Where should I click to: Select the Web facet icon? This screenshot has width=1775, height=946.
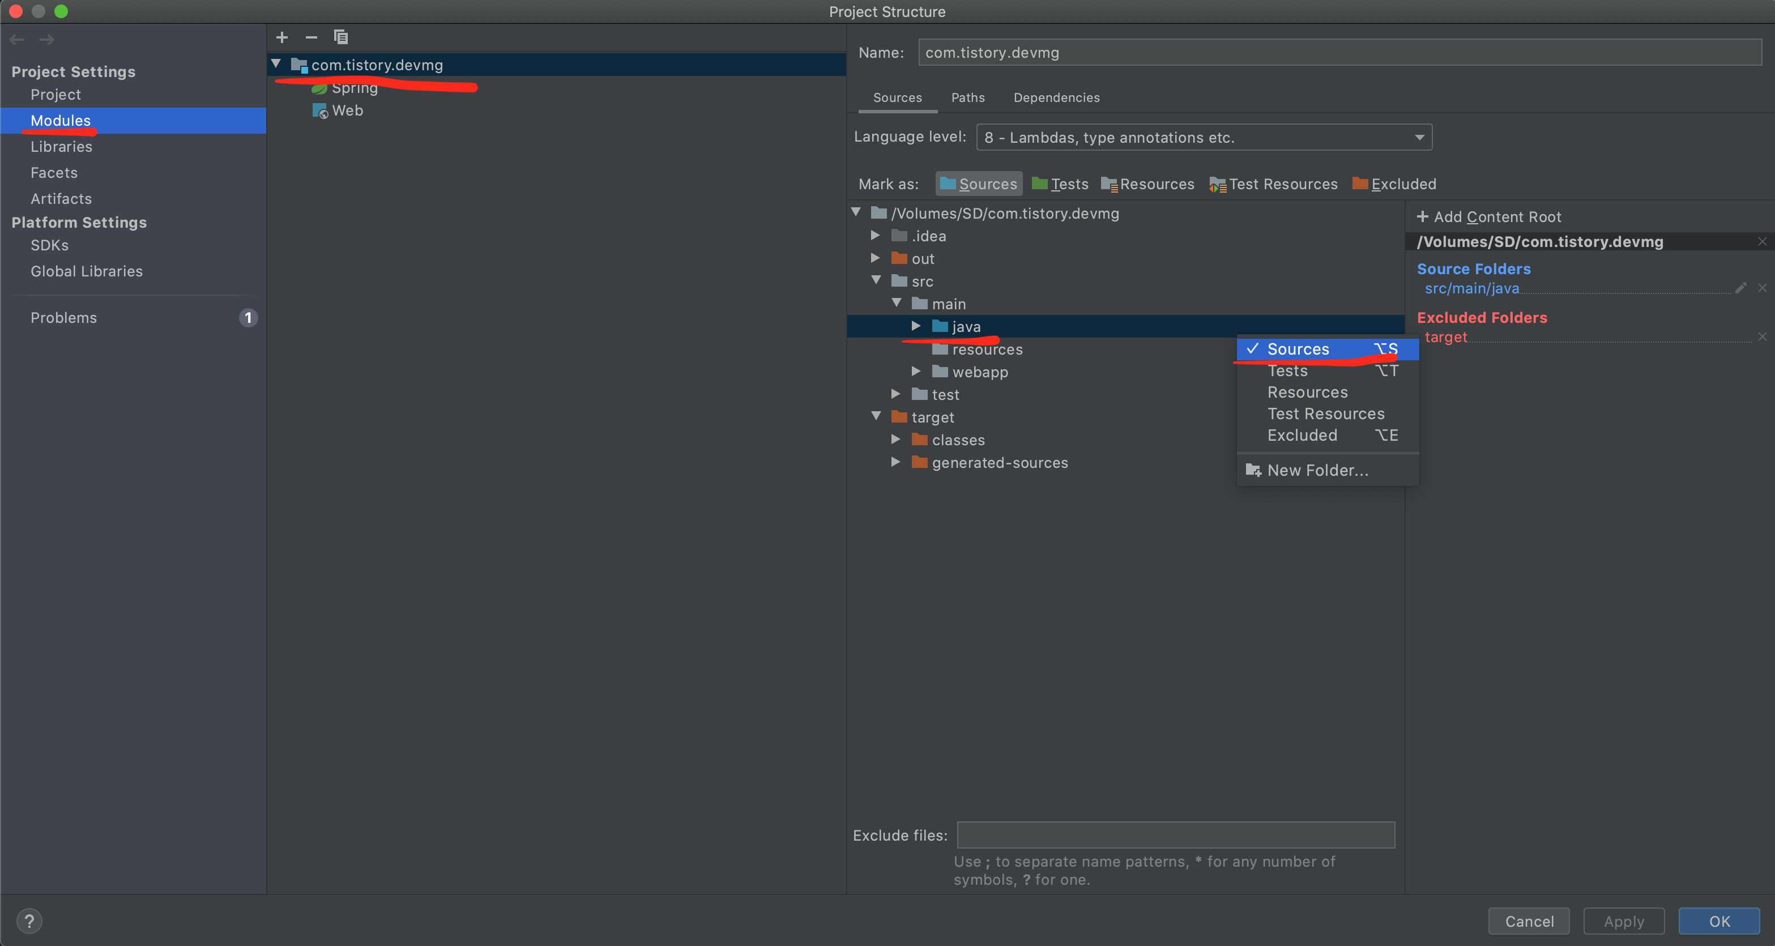[320, 111]
